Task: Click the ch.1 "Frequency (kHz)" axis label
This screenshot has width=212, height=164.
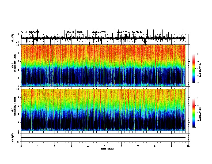Action: point(15,62)
